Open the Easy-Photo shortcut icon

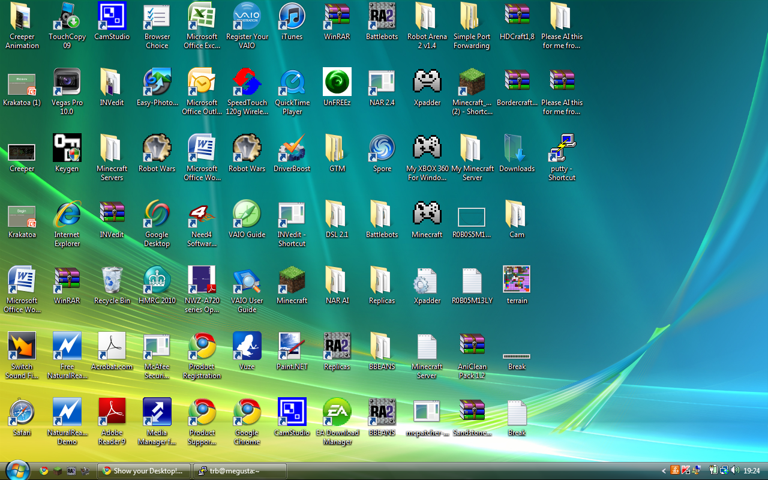pyautogui.click(x=157, y=82)
